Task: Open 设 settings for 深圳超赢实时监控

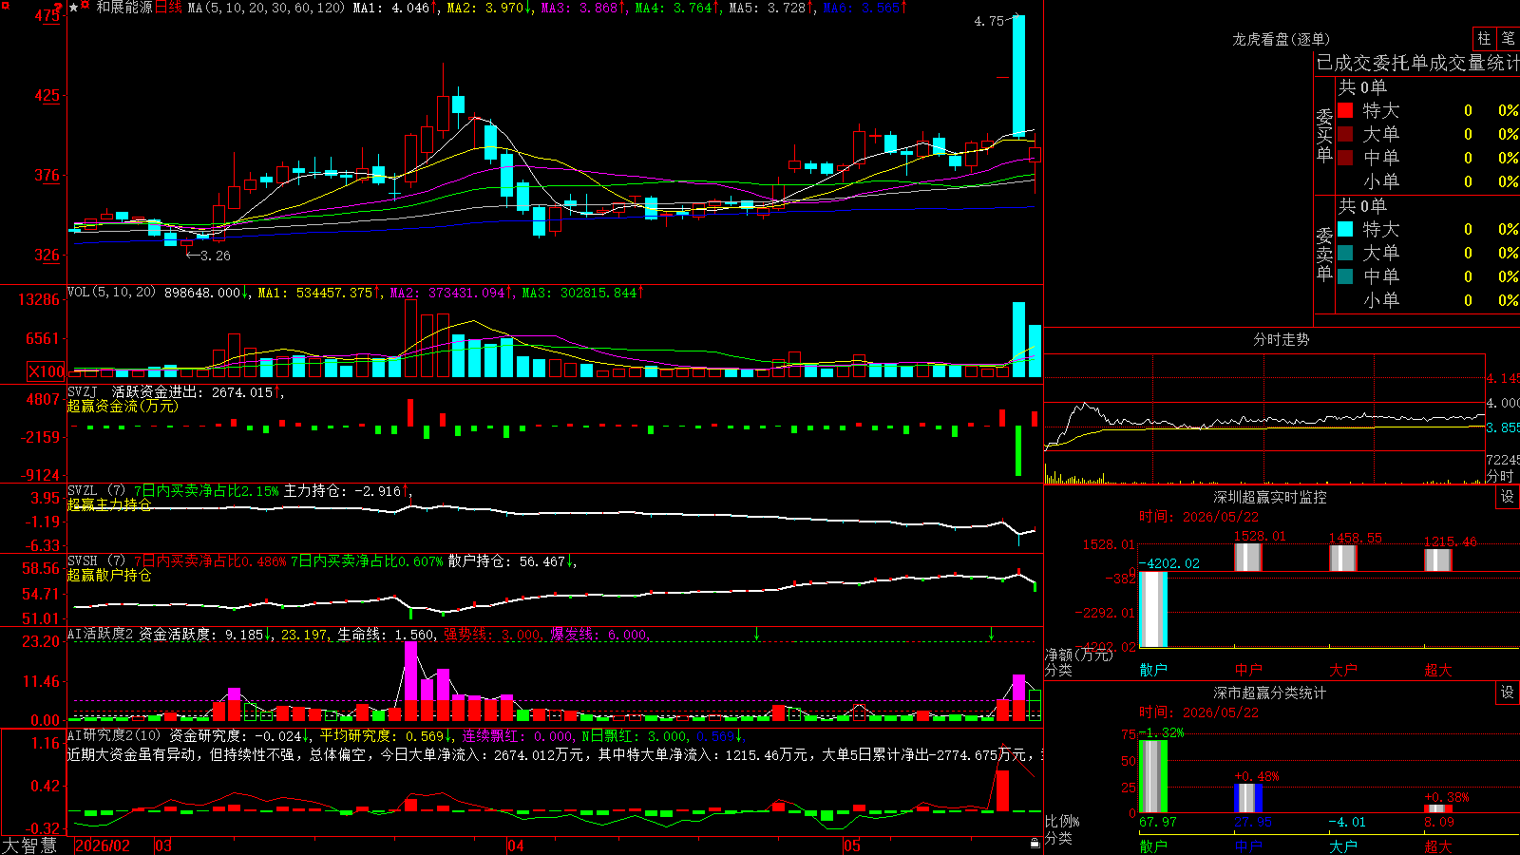Action: [1508, 497]
